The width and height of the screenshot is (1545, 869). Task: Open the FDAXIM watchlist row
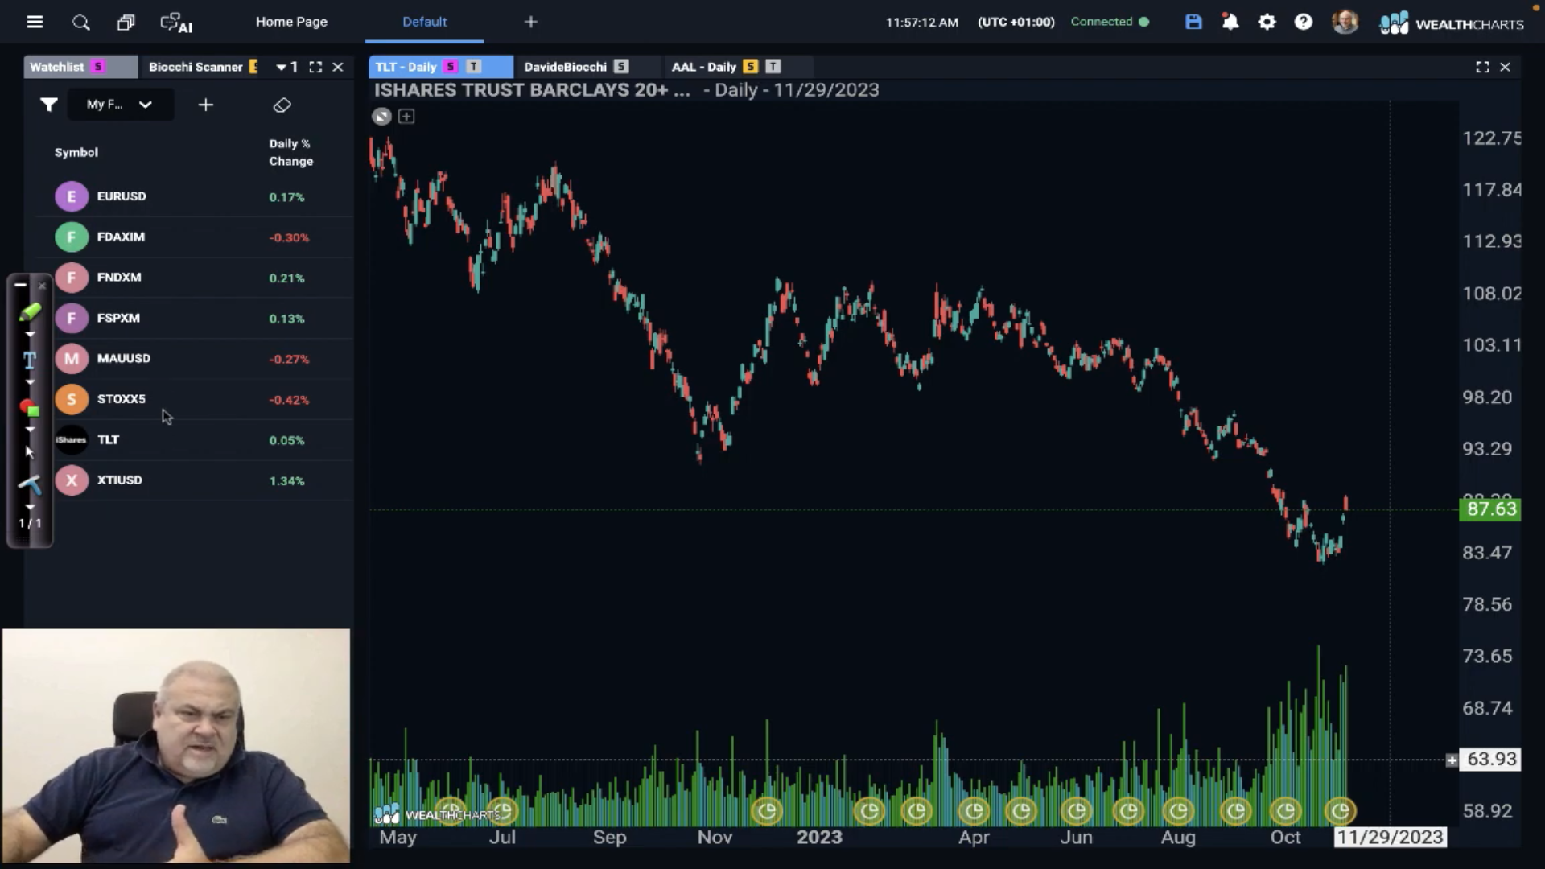[x=194, y=237]
